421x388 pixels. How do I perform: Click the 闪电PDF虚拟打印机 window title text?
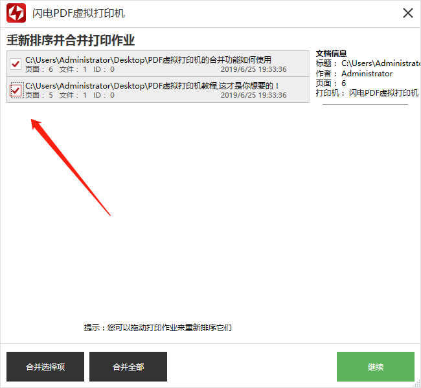(78, 13)
